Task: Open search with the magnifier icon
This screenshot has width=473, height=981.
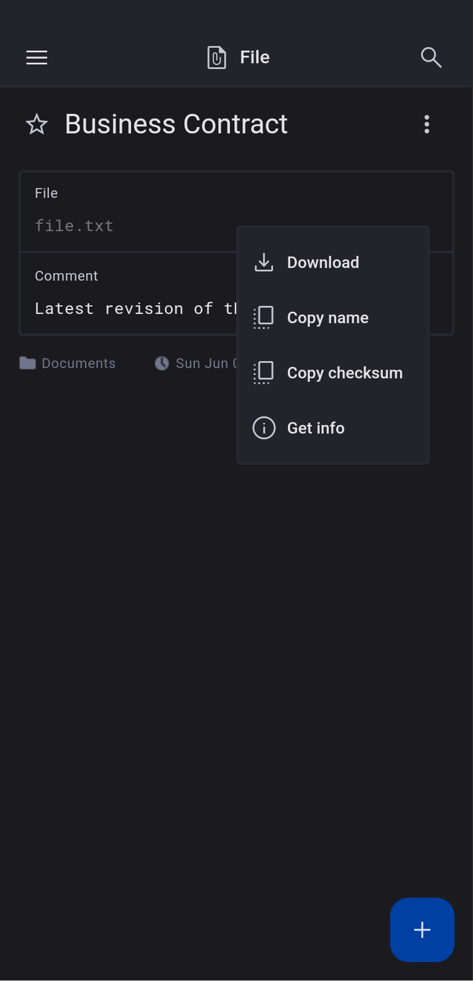Action: coord(431,58)
